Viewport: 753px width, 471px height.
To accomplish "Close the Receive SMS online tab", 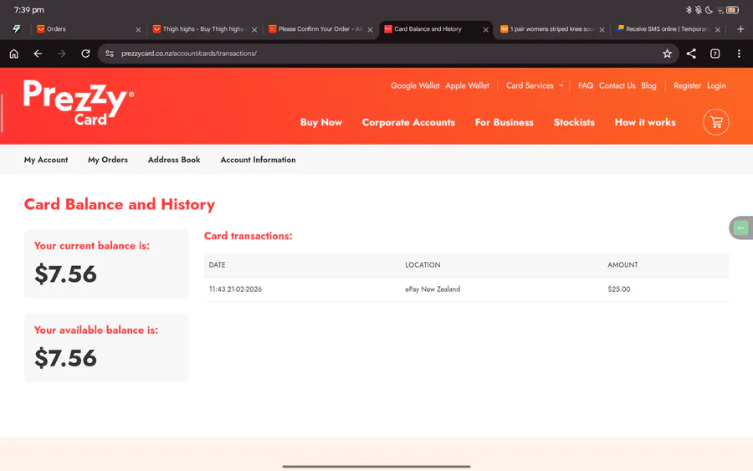I will point(718,30).
